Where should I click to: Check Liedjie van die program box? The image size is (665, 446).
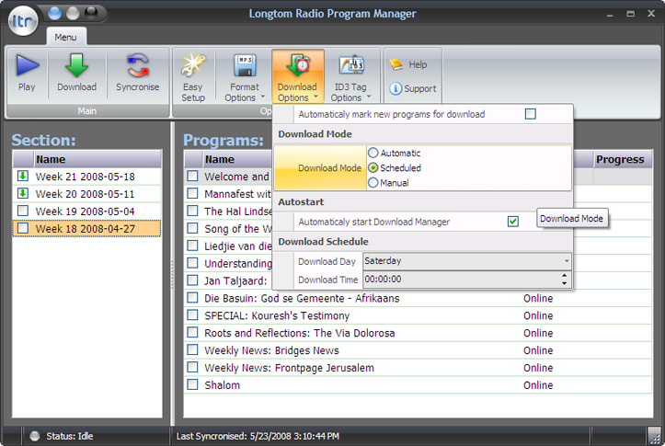(x=192, y=246)
